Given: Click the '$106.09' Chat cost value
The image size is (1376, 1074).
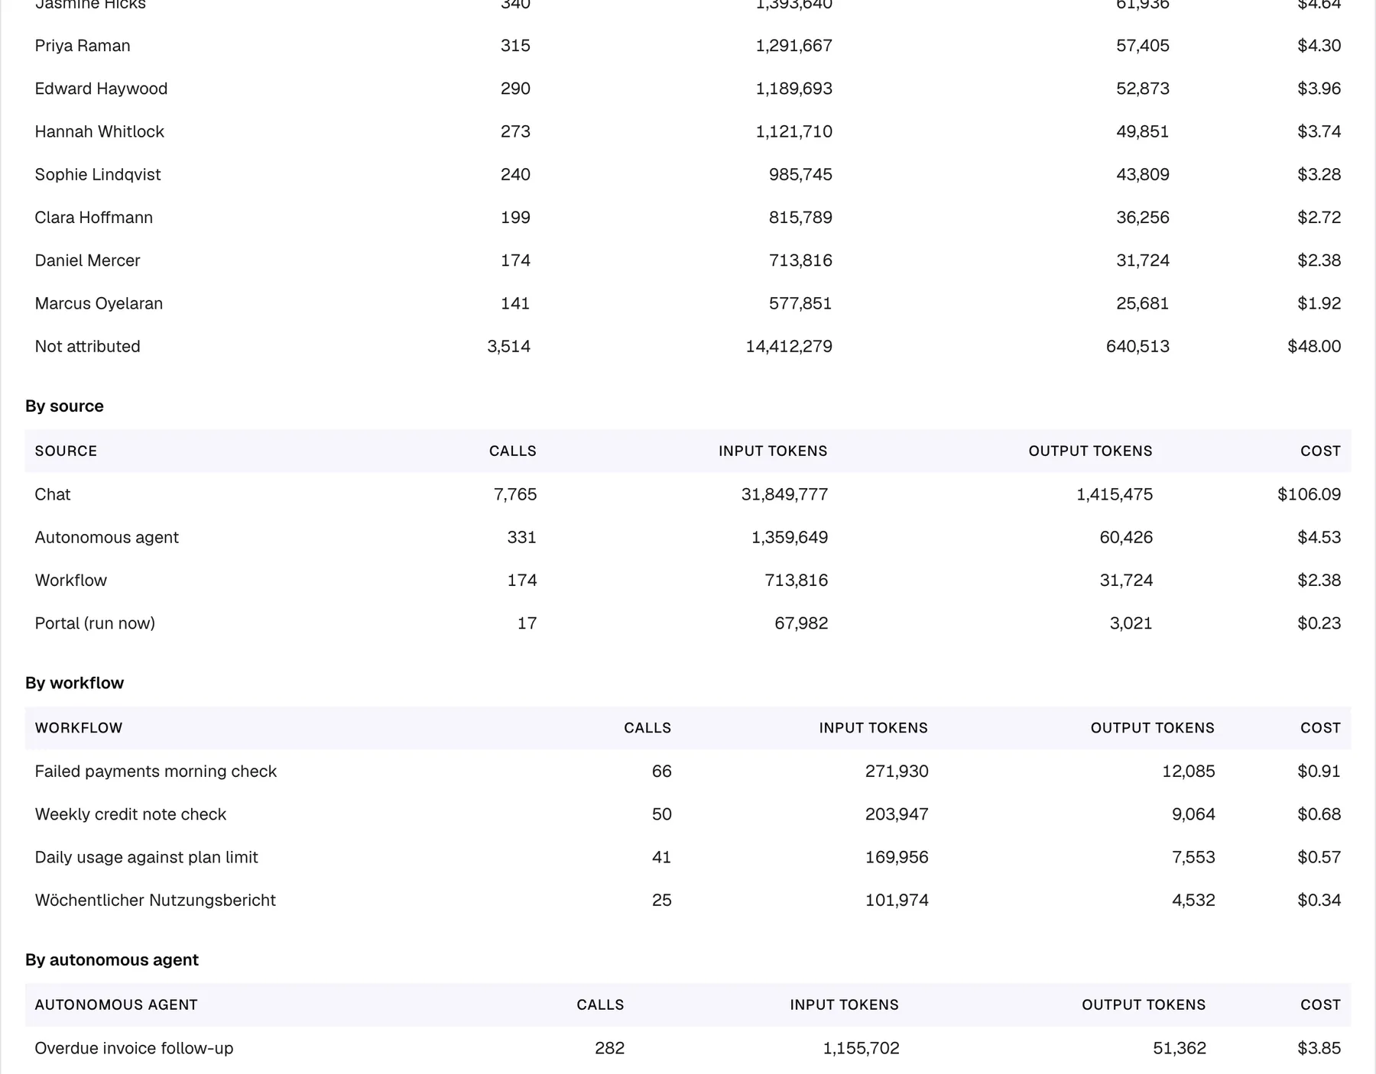Looking at the screenshot, I should [1309, 494].
